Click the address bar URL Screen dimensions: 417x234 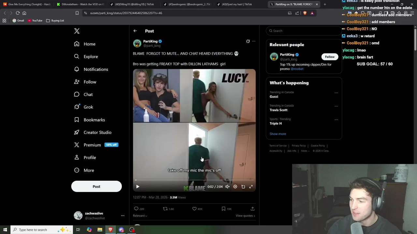tap(126, 13)
